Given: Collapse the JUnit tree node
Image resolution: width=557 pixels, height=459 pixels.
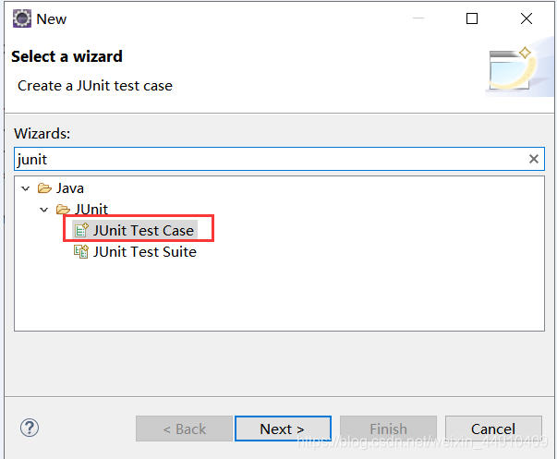Looking at the screenshot, I should (x=43, y=210).
